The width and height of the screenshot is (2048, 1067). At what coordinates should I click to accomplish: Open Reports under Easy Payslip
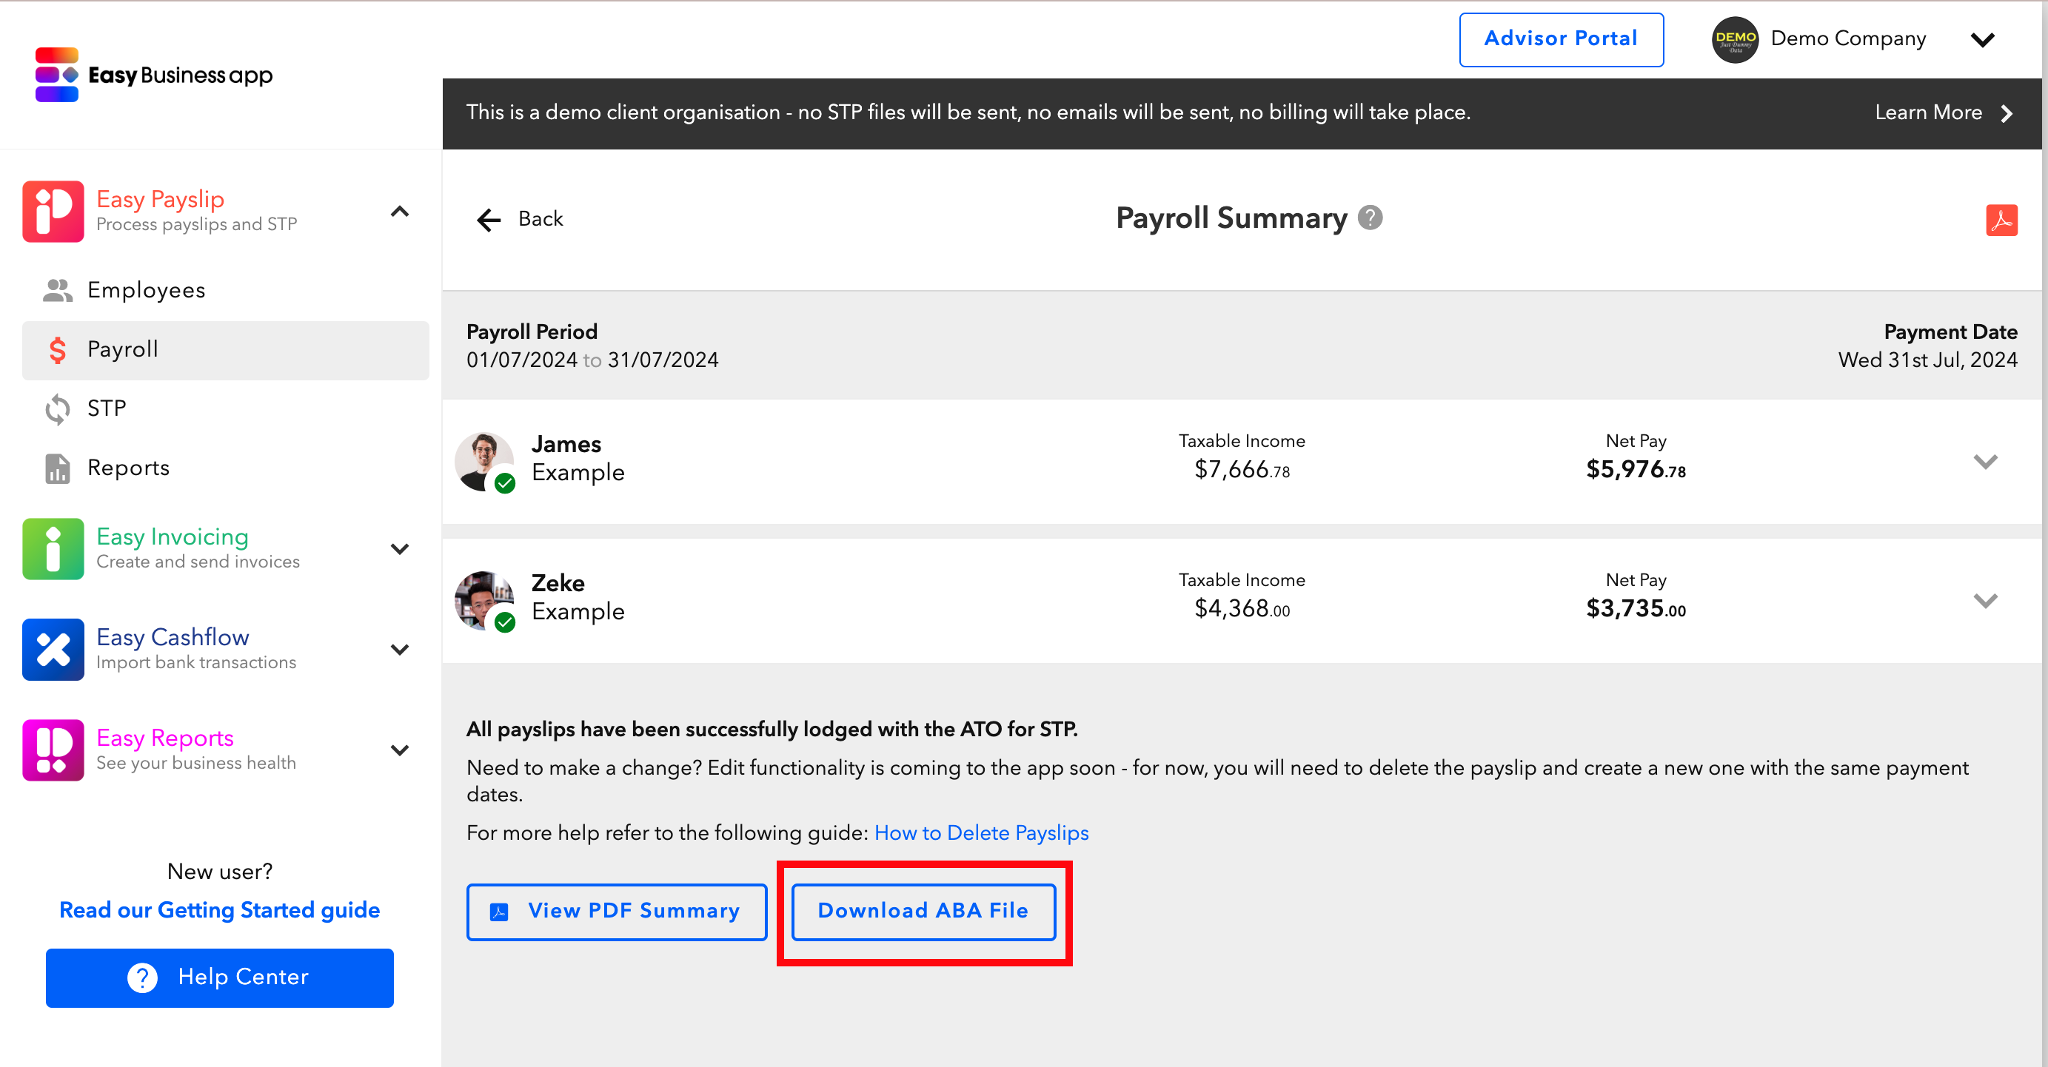(128, 468)
